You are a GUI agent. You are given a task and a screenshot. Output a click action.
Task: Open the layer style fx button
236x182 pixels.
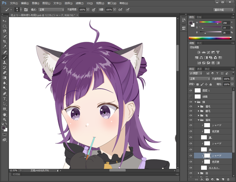tap(202, 179)
